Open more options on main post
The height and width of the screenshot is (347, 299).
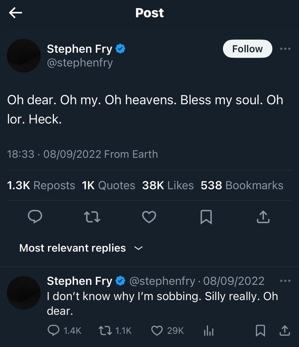click(x=285, y=49)
